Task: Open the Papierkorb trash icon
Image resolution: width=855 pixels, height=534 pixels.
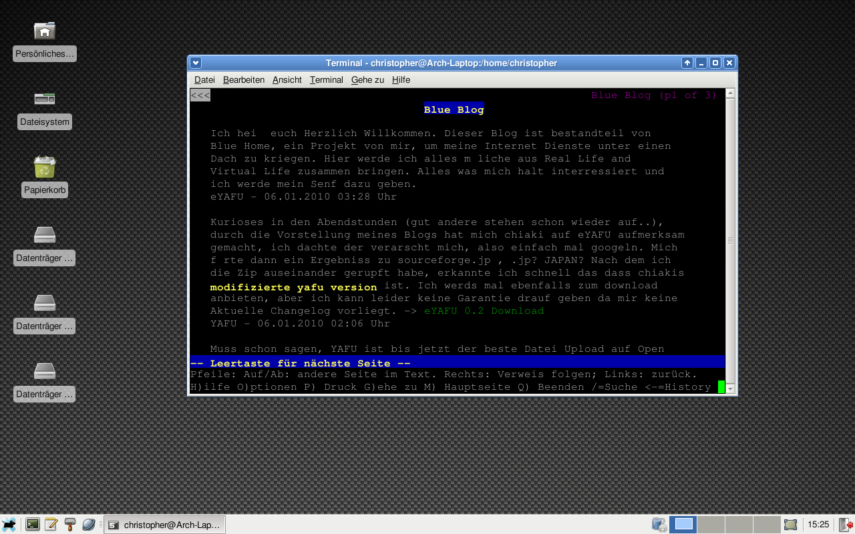Action: [x=45, y=168]
